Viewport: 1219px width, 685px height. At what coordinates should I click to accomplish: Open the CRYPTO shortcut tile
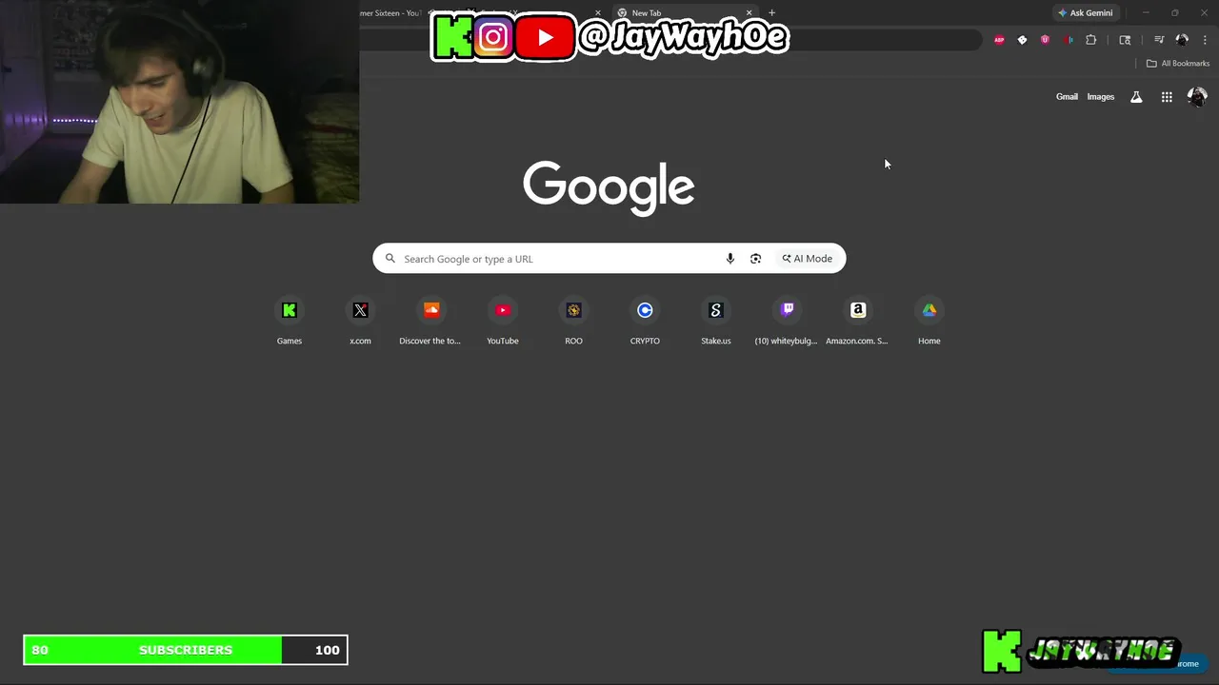click(645, 322)
